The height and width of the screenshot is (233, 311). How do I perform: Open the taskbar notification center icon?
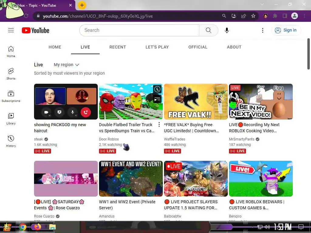(x=301, y=227)
